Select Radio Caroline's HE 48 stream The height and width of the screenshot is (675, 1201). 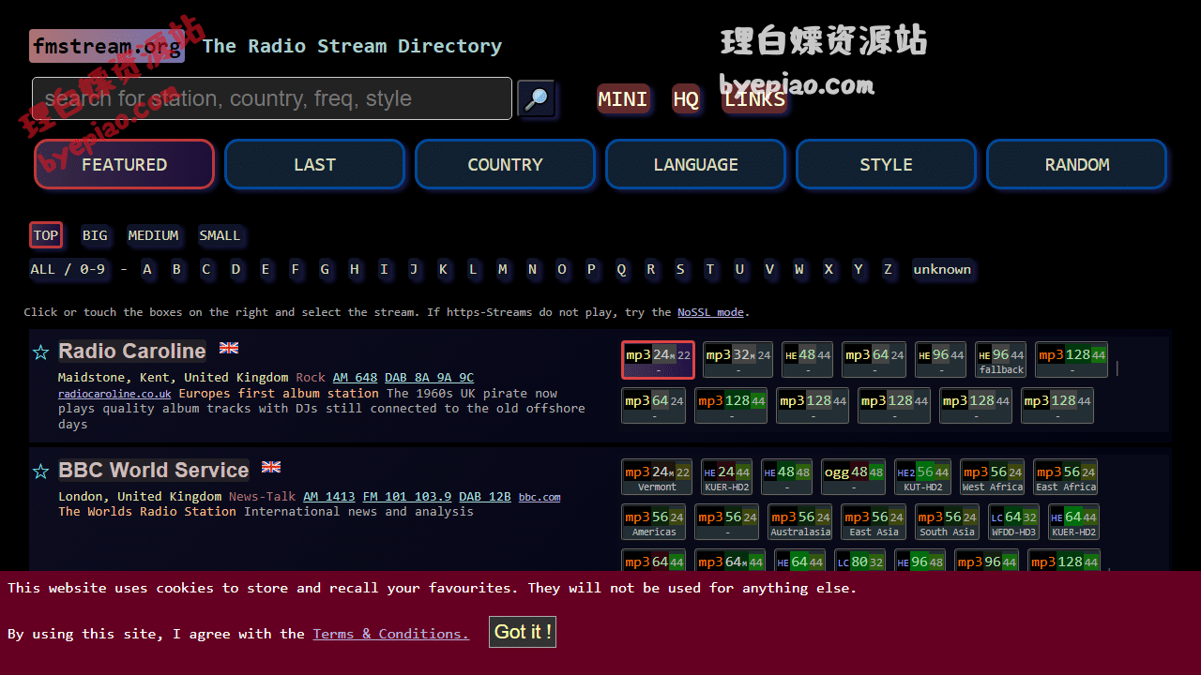808,360
